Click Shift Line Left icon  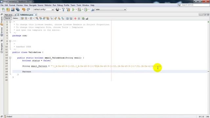67,18
